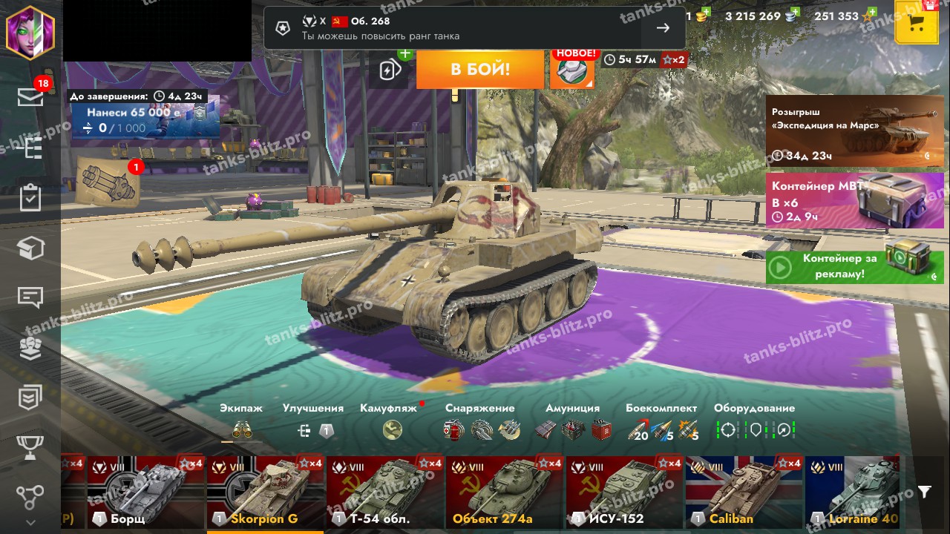Expand sidebar with bottom chevron arrow
Screen dimensions: 950x534
pyautogui.click(x=30, y=523)
